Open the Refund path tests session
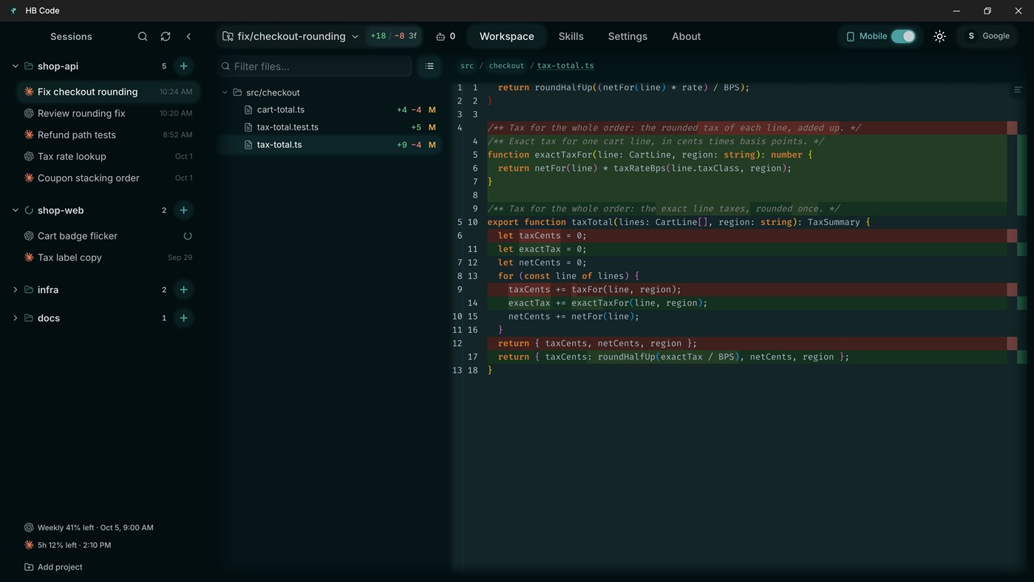Viewport: 1034px width, 582px height. pyautogui.click(x=107, y=135)
